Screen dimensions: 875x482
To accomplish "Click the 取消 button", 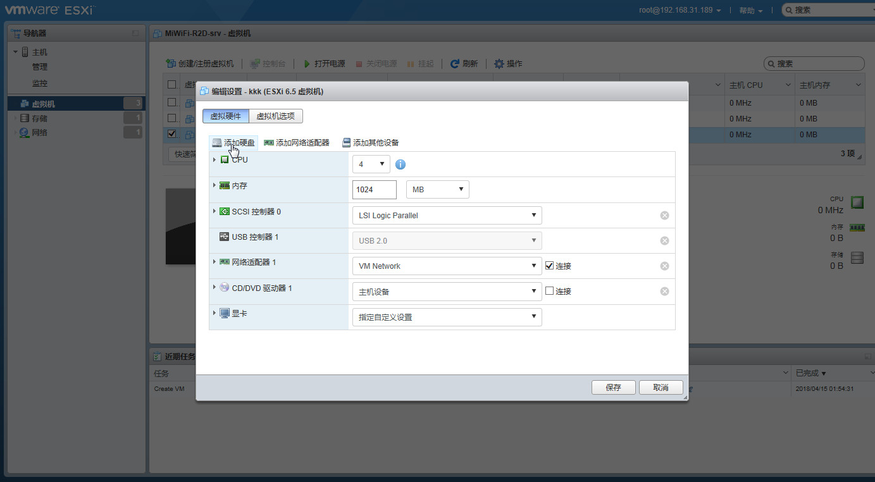I will tap(661, 388).
